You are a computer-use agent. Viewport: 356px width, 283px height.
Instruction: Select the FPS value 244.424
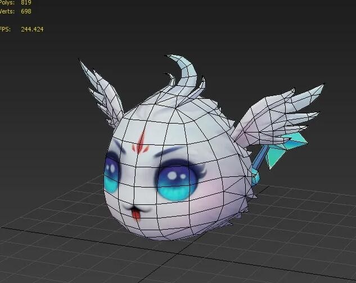point(32,29)
